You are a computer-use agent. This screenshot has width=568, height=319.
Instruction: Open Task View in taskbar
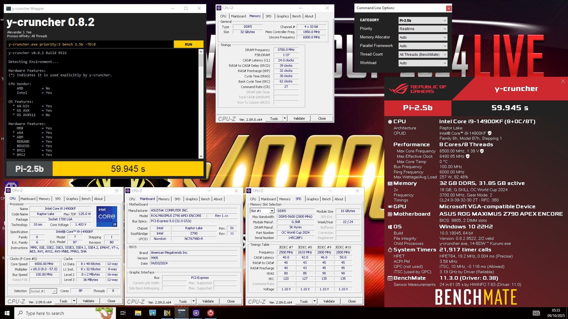(x=123, y=313)
